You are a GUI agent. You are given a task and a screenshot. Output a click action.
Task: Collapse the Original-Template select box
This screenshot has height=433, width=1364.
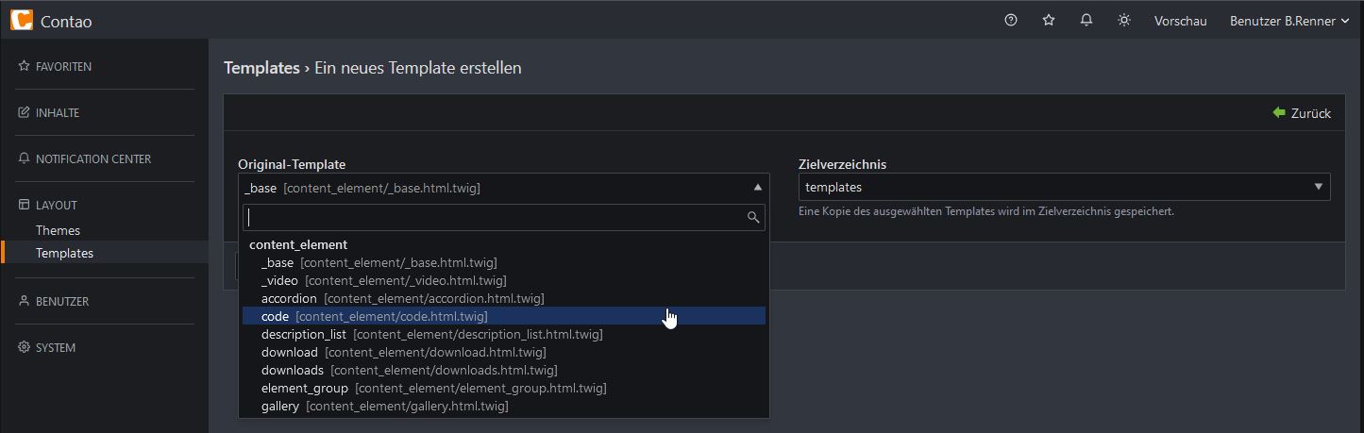point(504,188)
